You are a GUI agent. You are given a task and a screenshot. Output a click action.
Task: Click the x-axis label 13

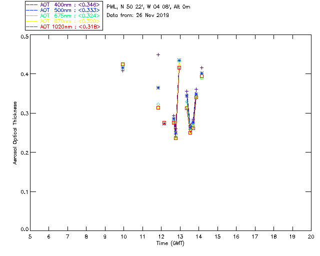[x=180, y=236]
